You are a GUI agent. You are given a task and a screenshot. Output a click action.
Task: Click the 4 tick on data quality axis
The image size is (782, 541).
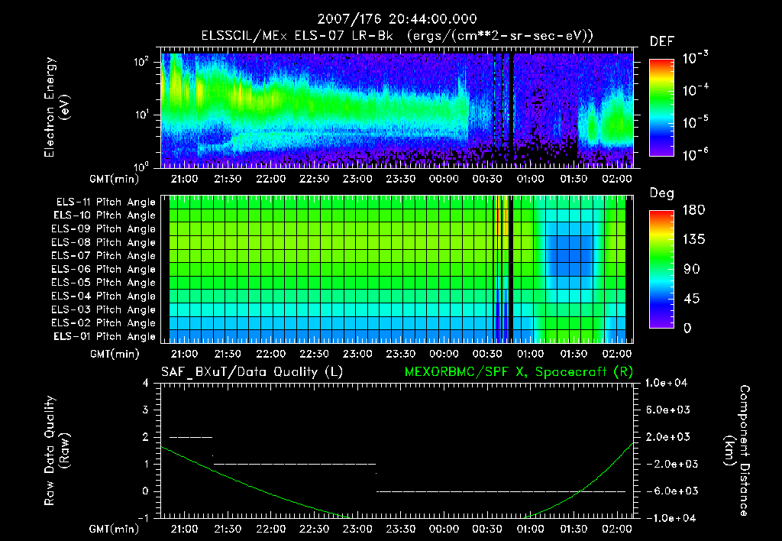pyautogui.click(x=146, y=383)
